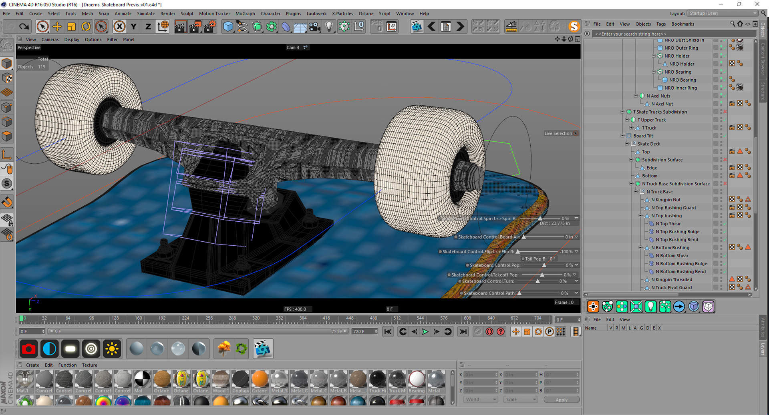The image size is (769, 415).
Task: Toggle the Y axis lock
Action: (134, 26)
